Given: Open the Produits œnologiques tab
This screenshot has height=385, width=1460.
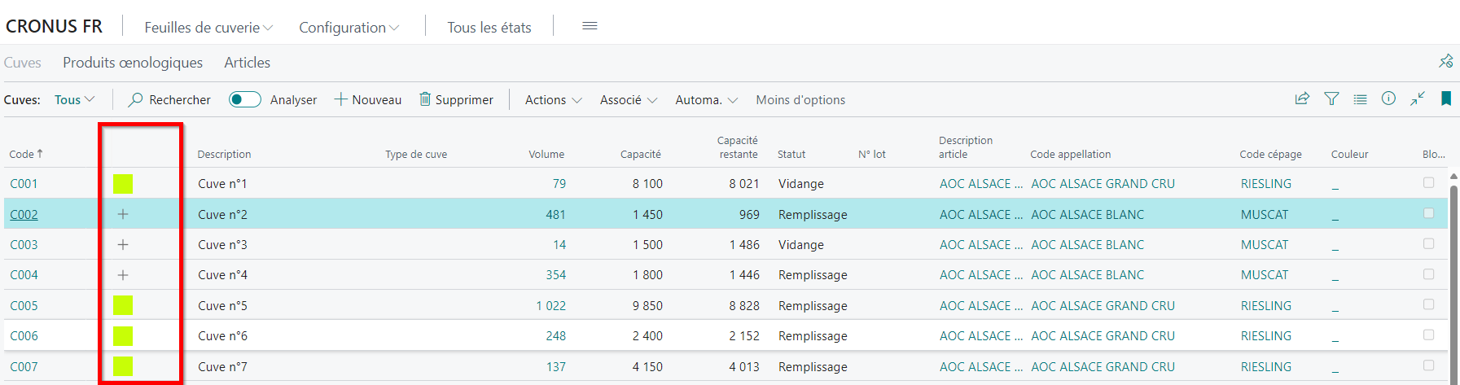Looking at the screenshot, I should pyautogui.click(x=133, y=63).
